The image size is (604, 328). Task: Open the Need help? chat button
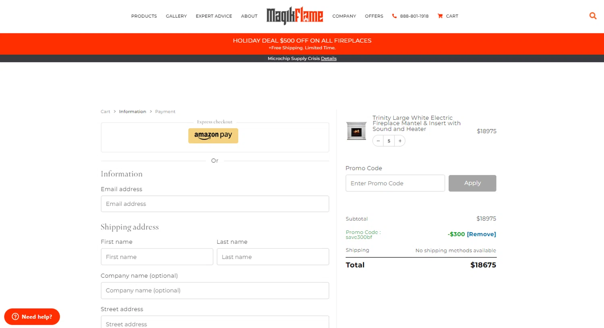click(x=32, y=317)
